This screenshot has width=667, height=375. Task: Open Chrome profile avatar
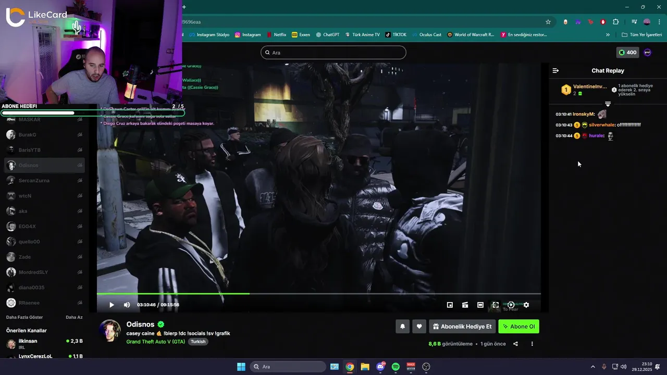[647, 22]
